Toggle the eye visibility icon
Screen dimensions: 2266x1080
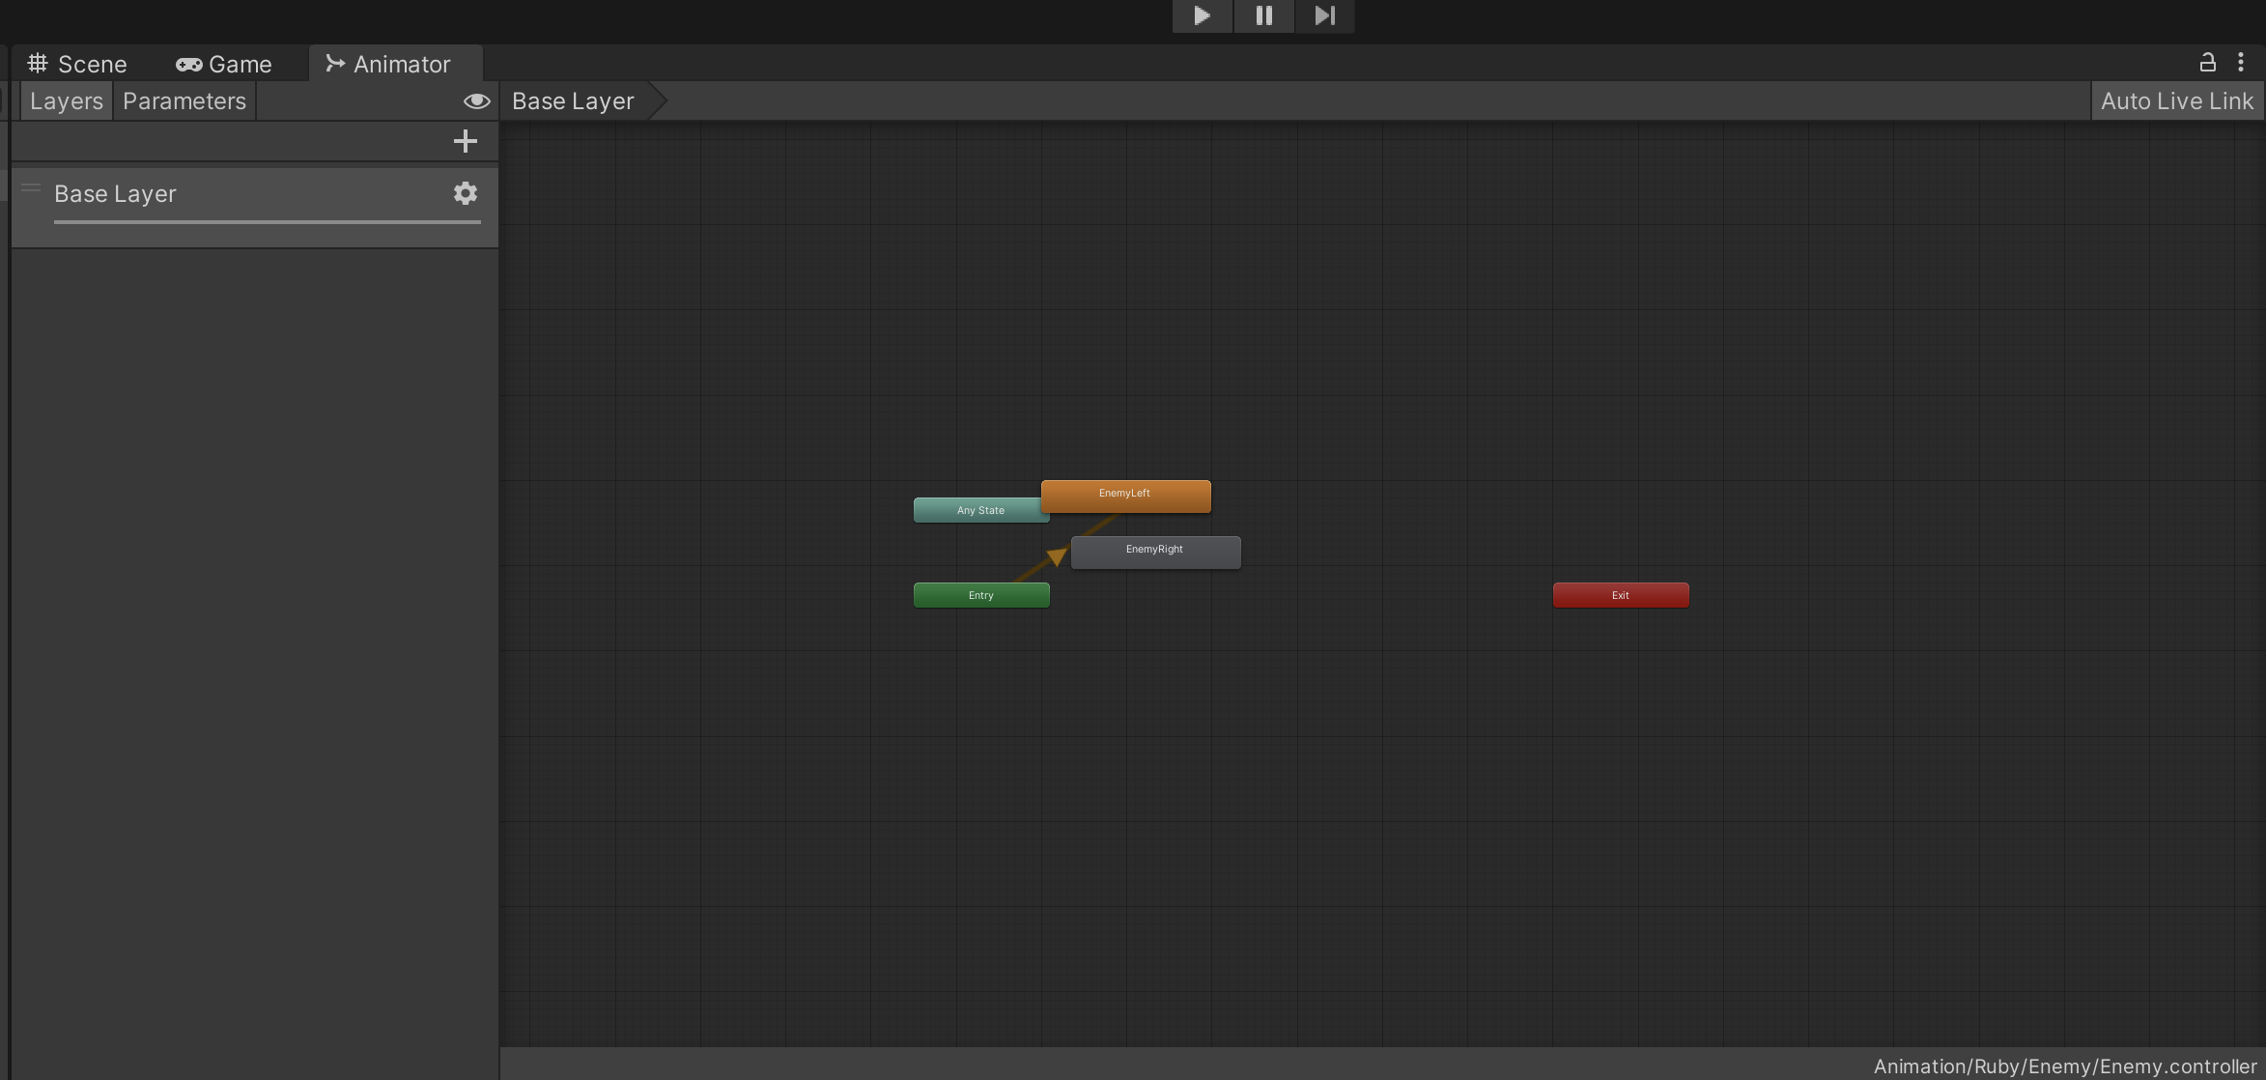476,100
